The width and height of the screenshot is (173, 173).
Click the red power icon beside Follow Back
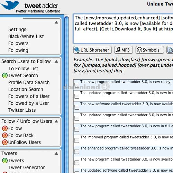pos(5,135)
